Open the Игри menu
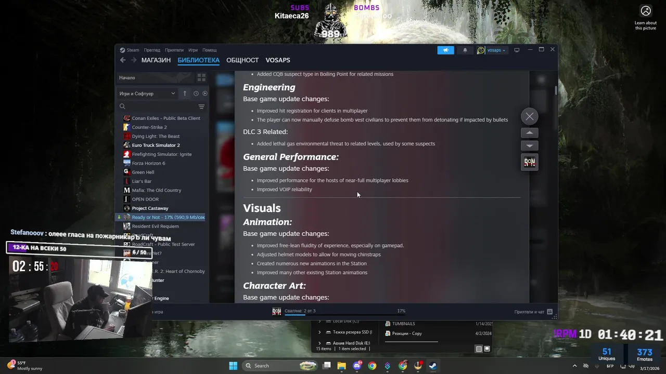This screenshot has height=374, width=666. [193, 50]
